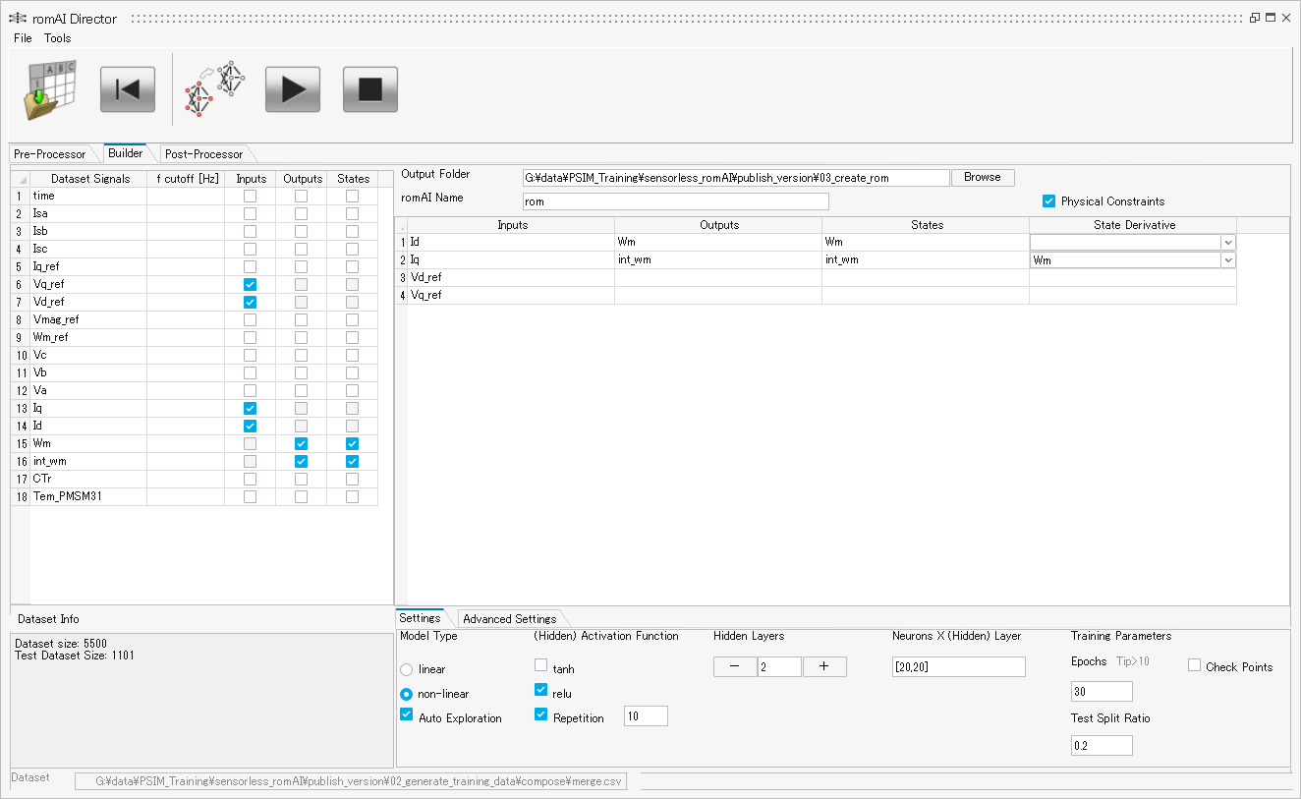Enable the tanh activation function
The width and height of the screenshot is (1301, 799).
pyautogui.click(x=541, y=665)
